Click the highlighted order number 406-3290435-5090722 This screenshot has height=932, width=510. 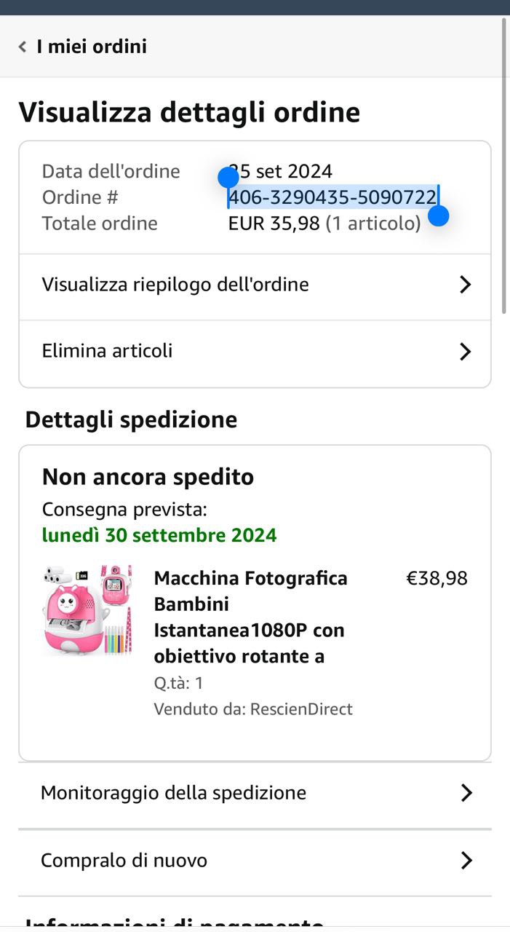(x=332, y=197)
